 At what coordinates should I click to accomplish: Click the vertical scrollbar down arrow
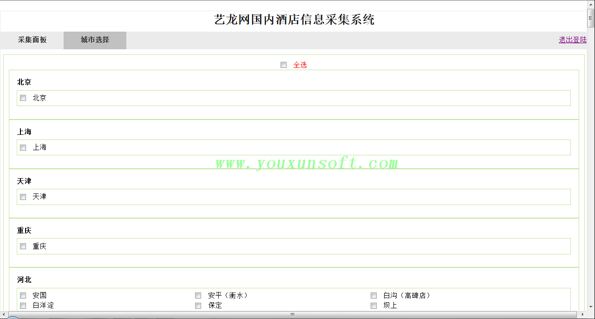click(591, 307)
